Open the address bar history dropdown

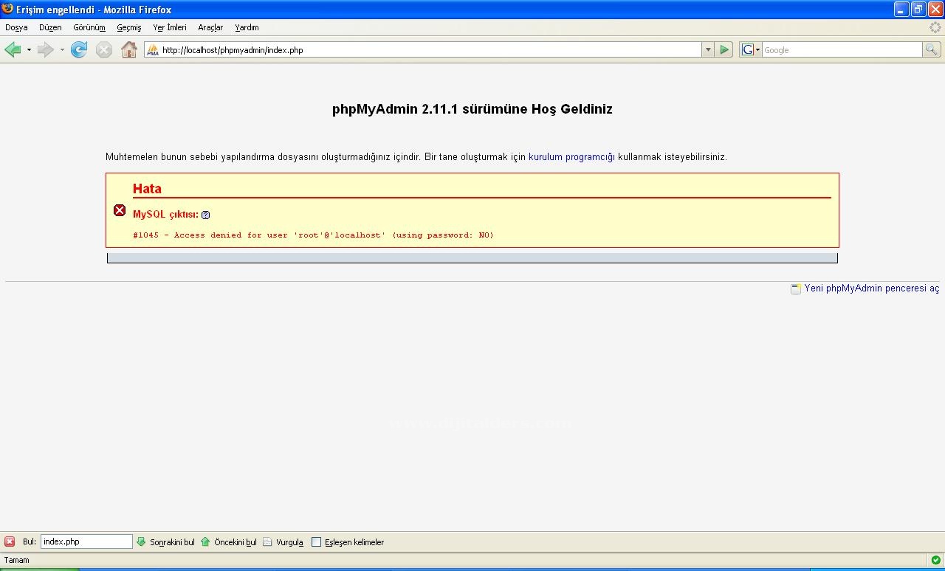point(707,49)
